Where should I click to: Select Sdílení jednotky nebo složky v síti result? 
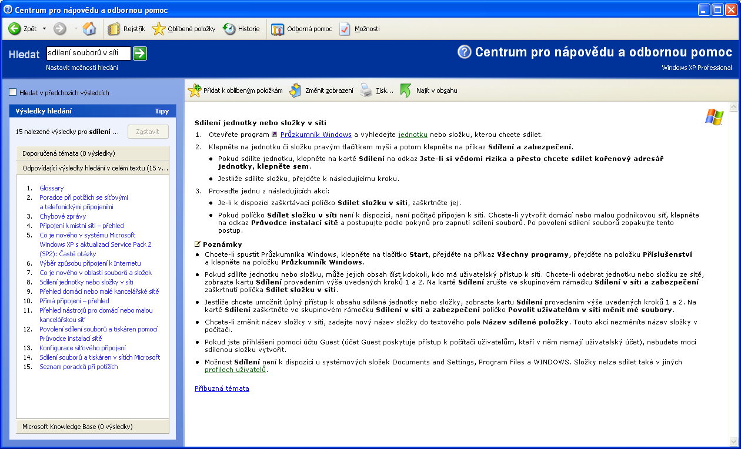pyautogui.click(x=86, y=282)
